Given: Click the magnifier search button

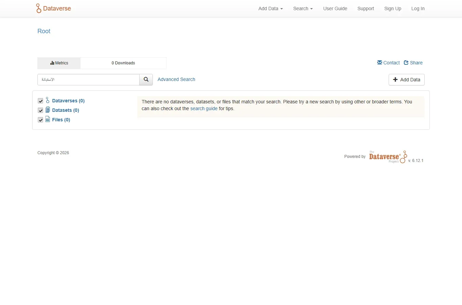Looking at the screenshot, I should click(x=146, y=80).
